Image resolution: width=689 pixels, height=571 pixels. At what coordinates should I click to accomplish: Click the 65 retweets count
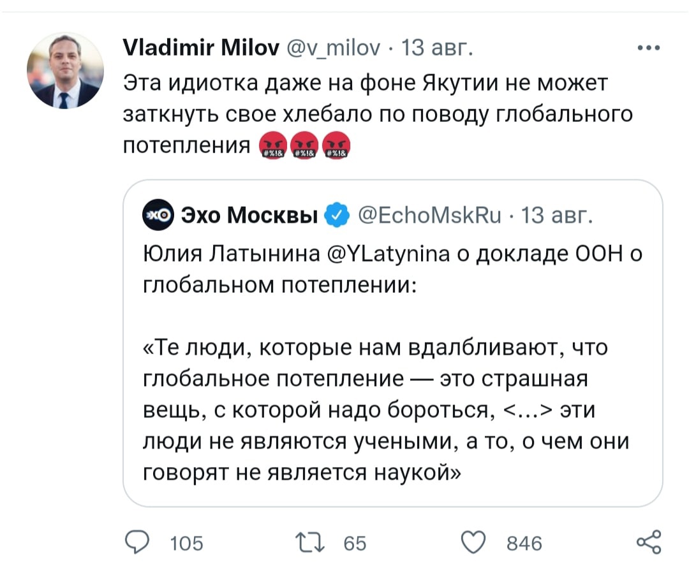pyautogui.click(x=355, y=544)
